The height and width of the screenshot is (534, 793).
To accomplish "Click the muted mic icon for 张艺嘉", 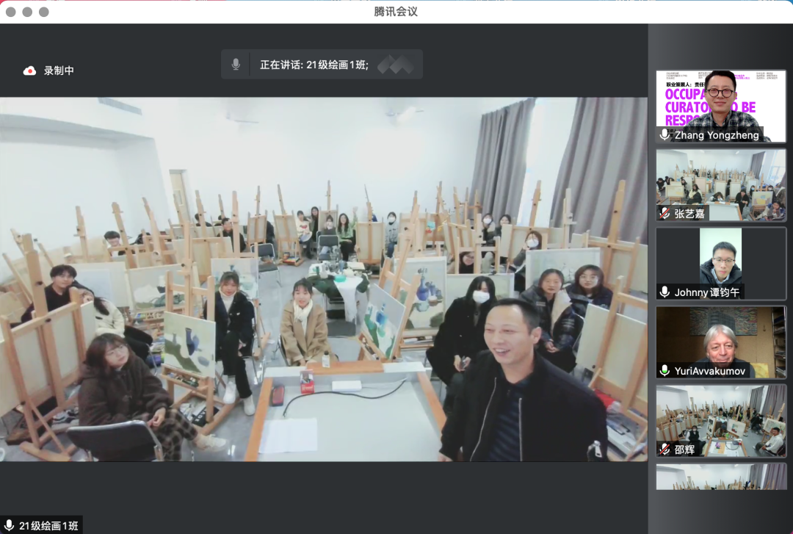I will pos(665,213).
